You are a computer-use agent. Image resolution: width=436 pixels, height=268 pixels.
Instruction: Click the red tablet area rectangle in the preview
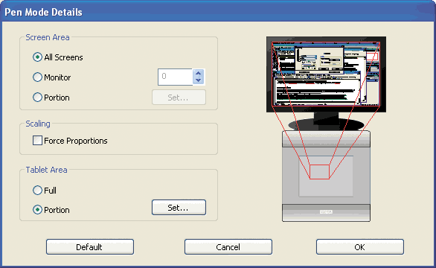tap(319, 172)
